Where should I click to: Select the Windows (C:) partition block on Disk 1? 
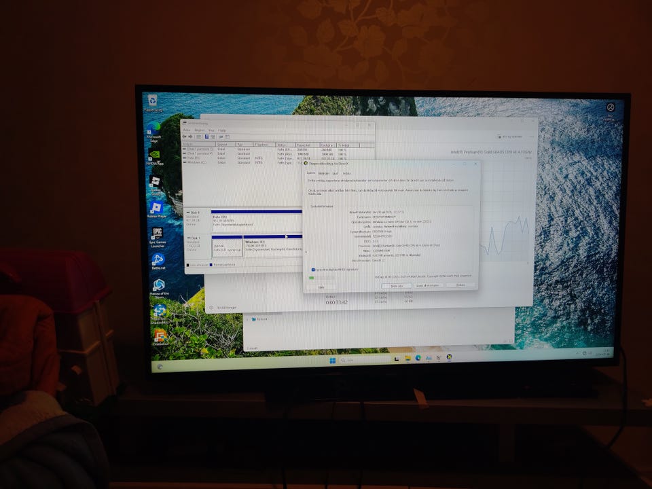tap(273, 246)
